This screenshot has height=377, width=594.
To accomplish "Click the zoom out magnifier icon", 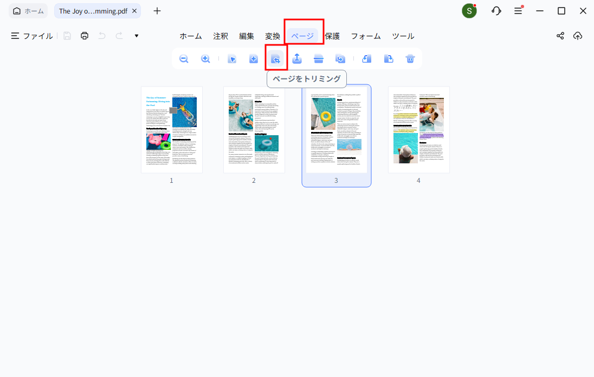I will pyautogui.click(x=184, y=59).
